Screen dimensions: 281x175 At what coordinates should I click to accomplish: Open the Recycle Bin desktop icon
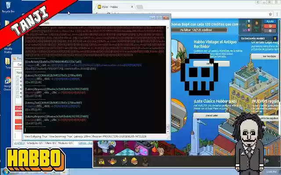point(8,7)
